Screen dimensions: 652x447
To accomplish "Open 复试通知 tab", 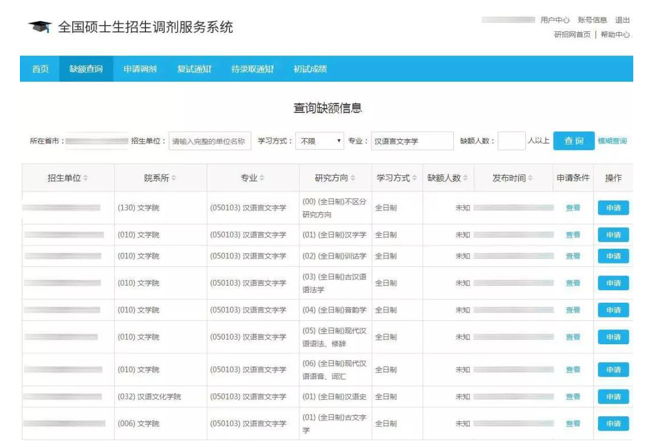I will [194, 69].
